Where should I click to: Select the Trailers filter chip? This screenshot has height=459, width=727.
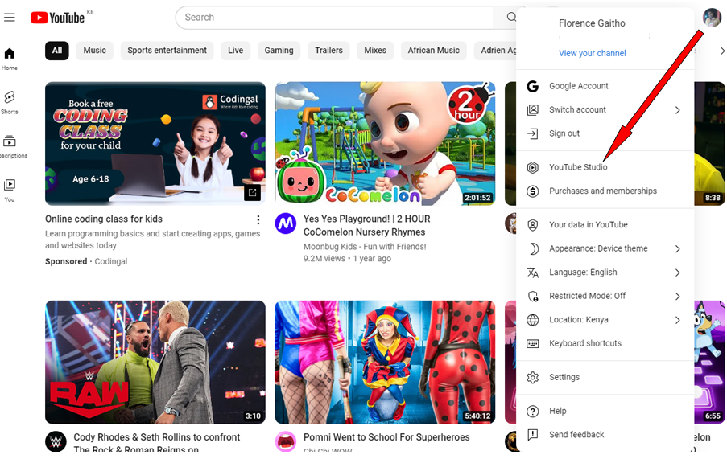tap(328, 51)
